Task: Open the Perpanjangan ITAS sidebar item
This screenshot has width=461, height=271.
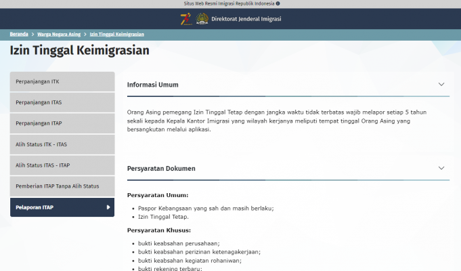Action: pos(62,102)
